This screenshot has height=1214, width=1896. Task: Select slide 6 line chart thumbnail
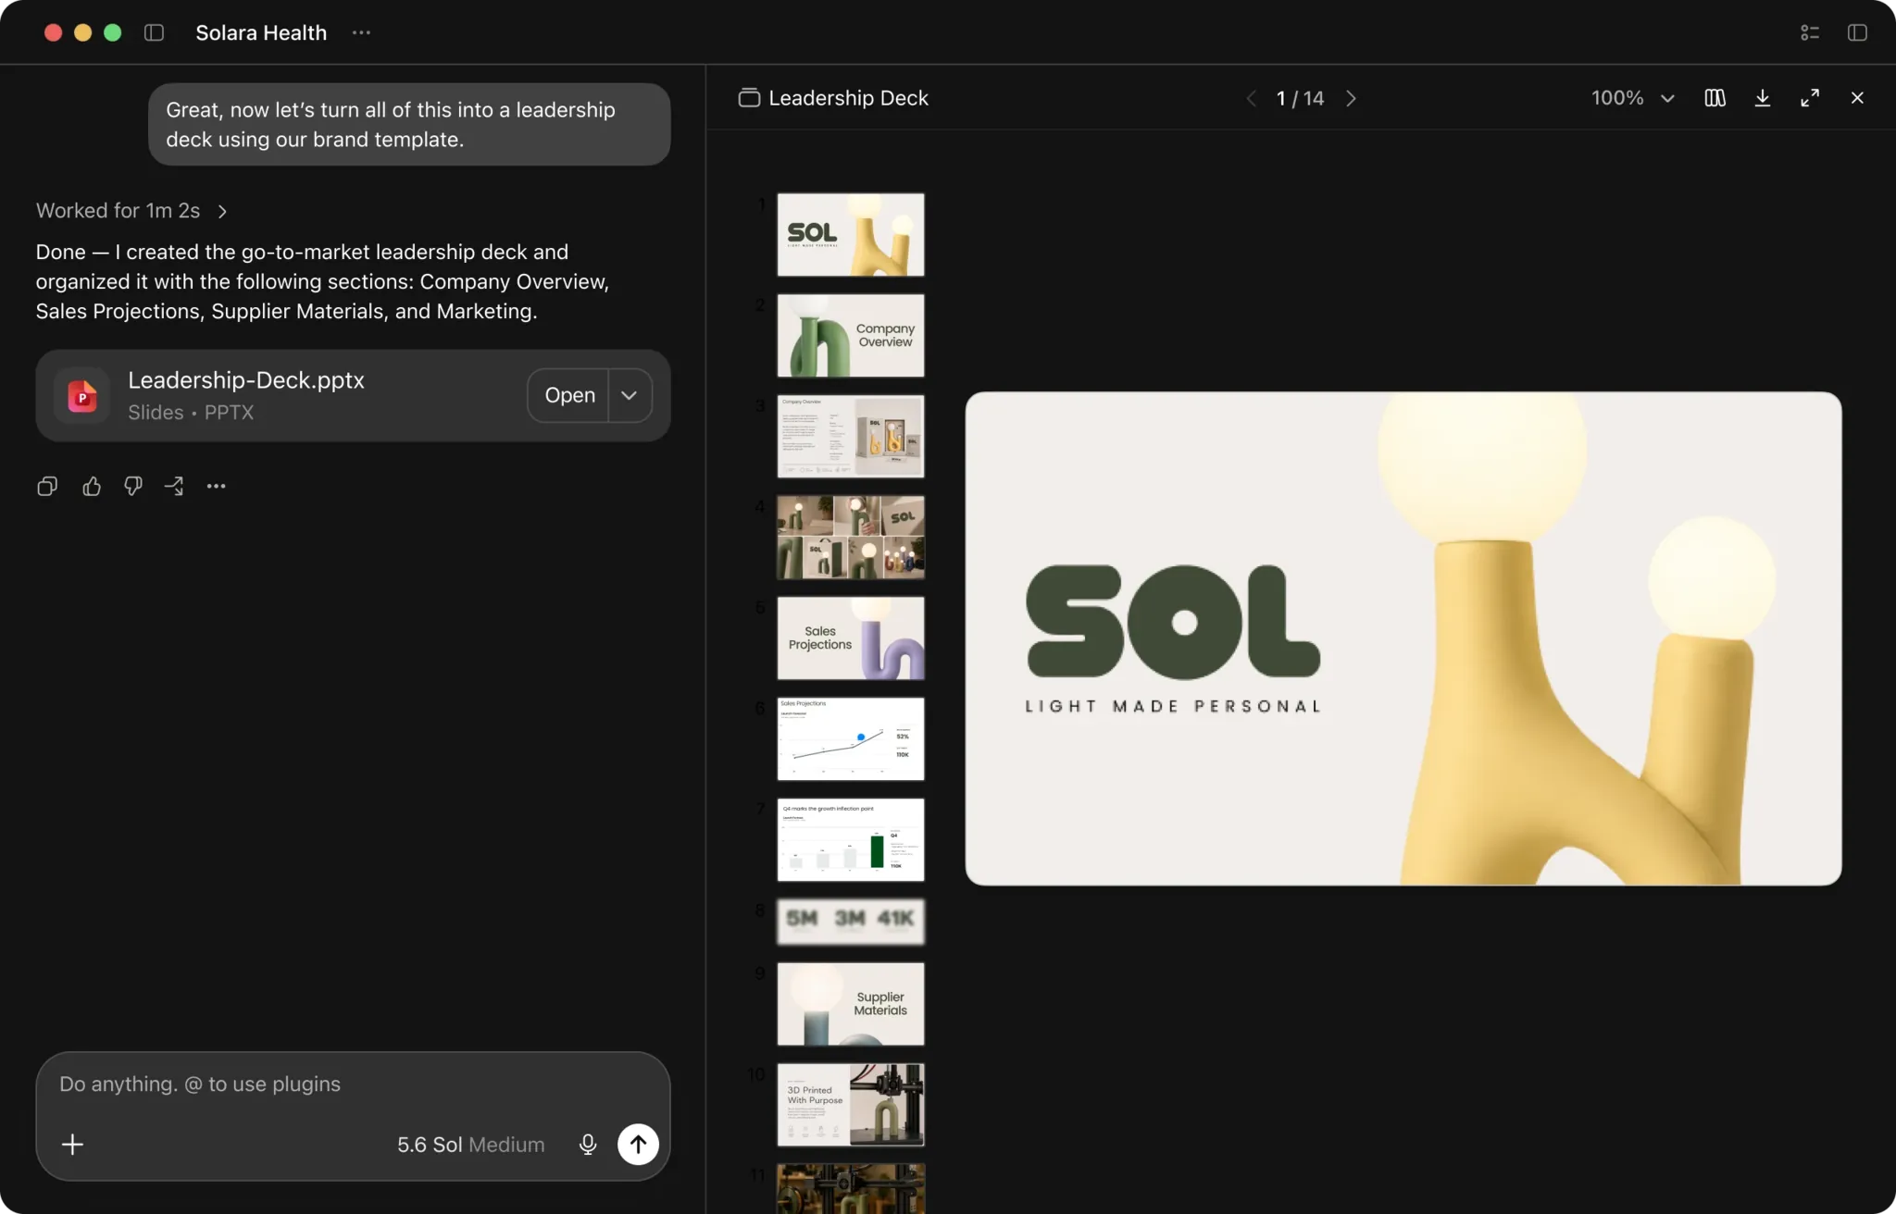click(x=850, y=739)
